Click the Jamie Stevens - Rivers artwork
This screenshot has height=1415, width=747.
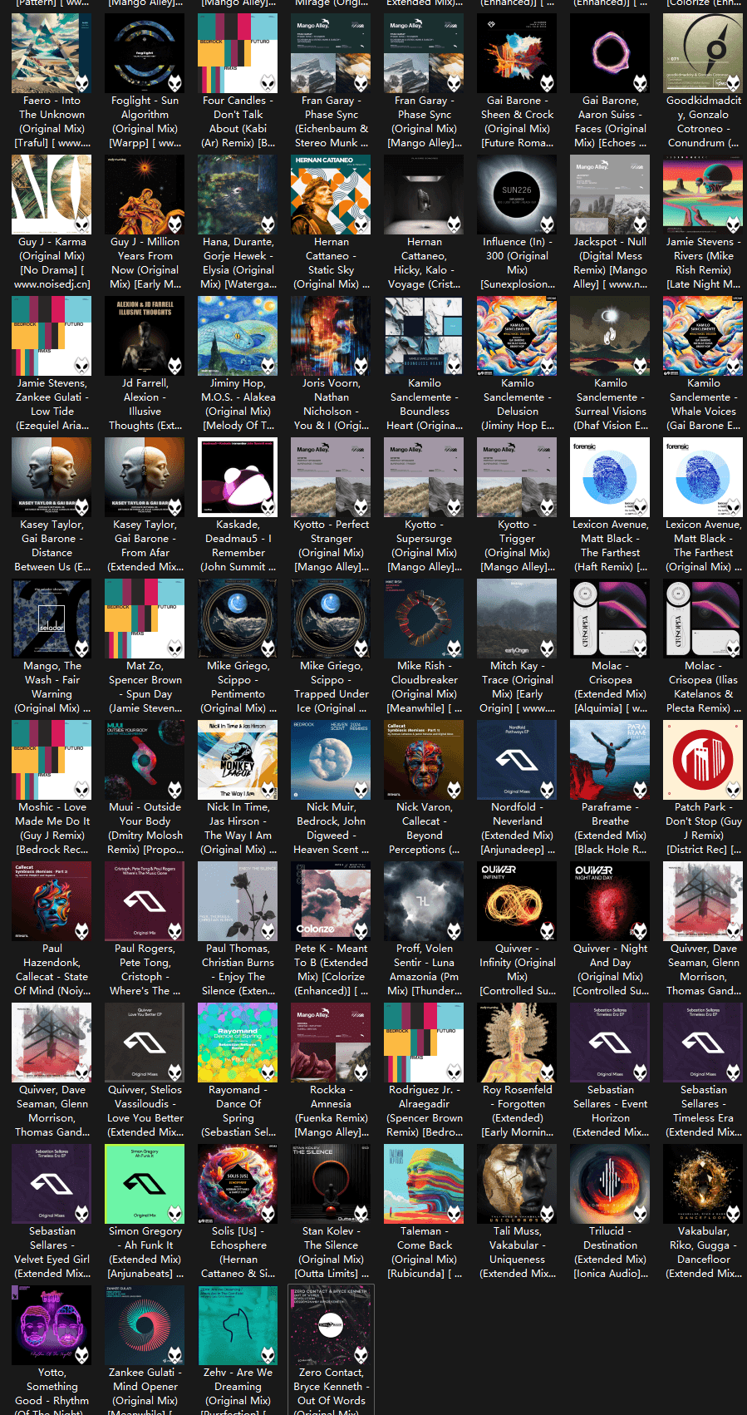coord(703,195)
